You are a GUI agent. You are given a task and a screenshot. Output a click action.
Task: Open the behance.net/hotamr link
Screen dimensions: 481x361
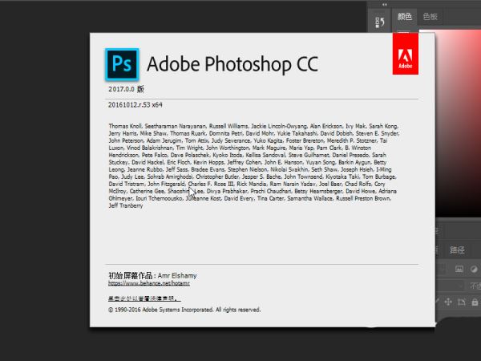tap(149, 283)
